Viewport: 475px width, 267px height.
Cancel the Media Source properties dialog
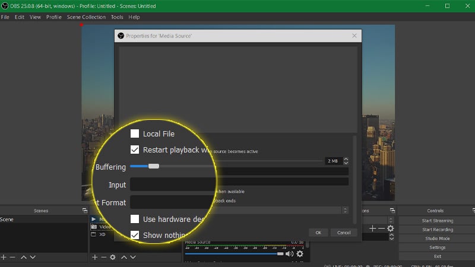[344, 233]
